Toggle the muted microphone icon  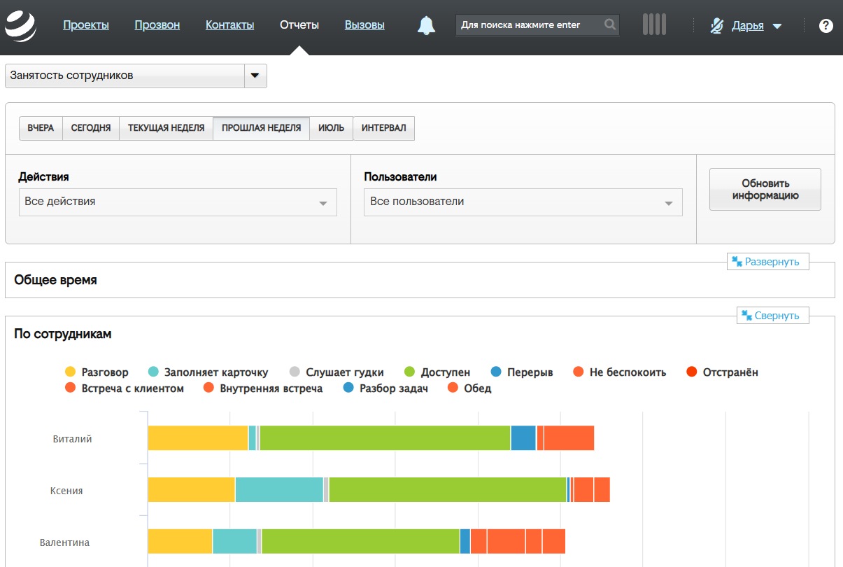[x=716, y=26]
